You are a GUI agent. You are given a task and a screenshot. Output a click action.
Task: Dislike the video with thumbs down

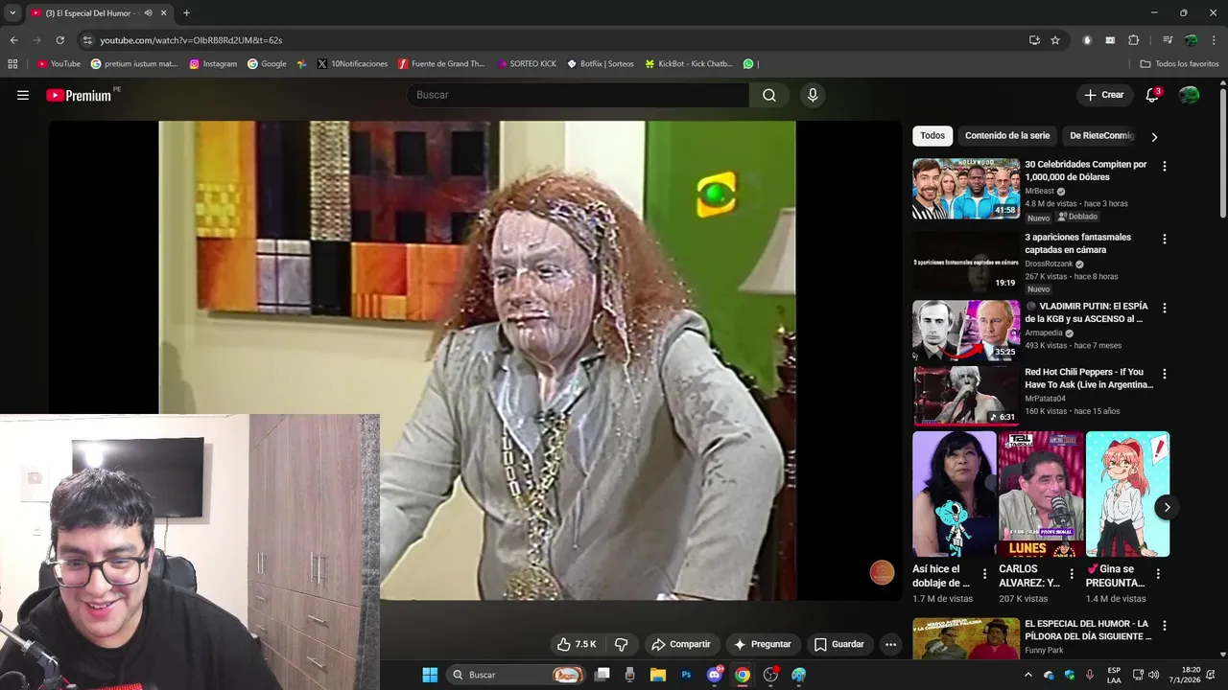(x=621, y=644)
